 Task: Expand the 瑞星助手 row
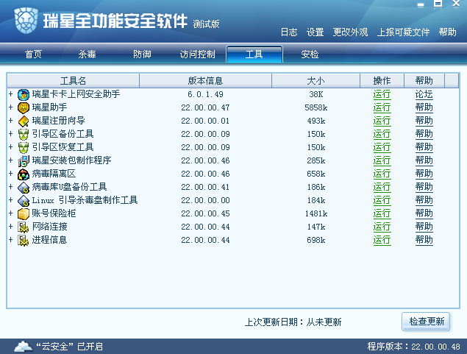(11, 107)
